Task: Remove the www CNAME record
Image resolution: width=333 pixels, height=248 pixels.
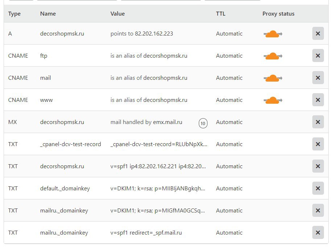Action: click(x=318, y=100)
